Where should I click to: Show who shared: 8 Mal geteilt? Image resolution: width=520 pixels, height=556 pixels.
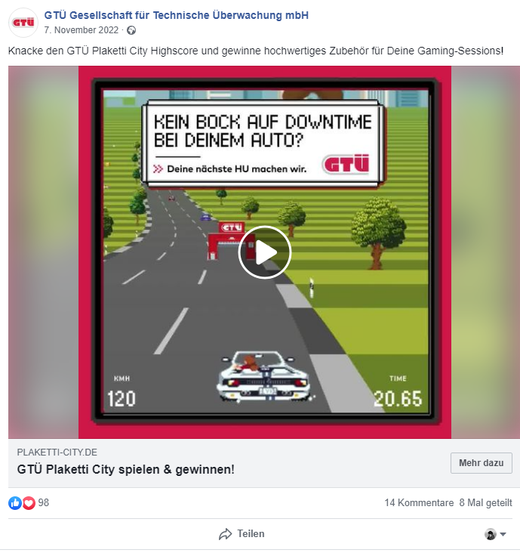pyautogui.click(x=485, y=503)
